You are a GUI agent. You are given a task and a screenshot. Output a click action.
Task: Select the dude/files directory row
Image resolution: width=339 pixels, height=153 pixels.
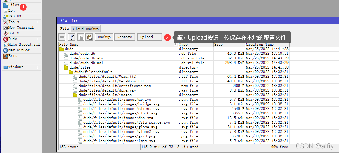[174, 67]
